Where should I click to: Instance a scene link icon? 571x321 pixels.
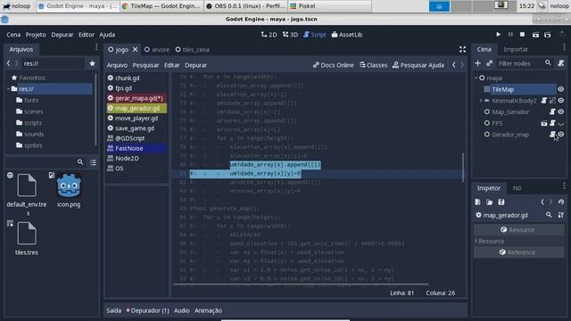pyautogui.click(x=490, y=63)
